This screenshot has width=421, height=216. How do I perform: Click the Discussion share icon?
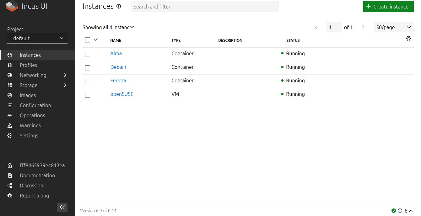coord(10,186)
